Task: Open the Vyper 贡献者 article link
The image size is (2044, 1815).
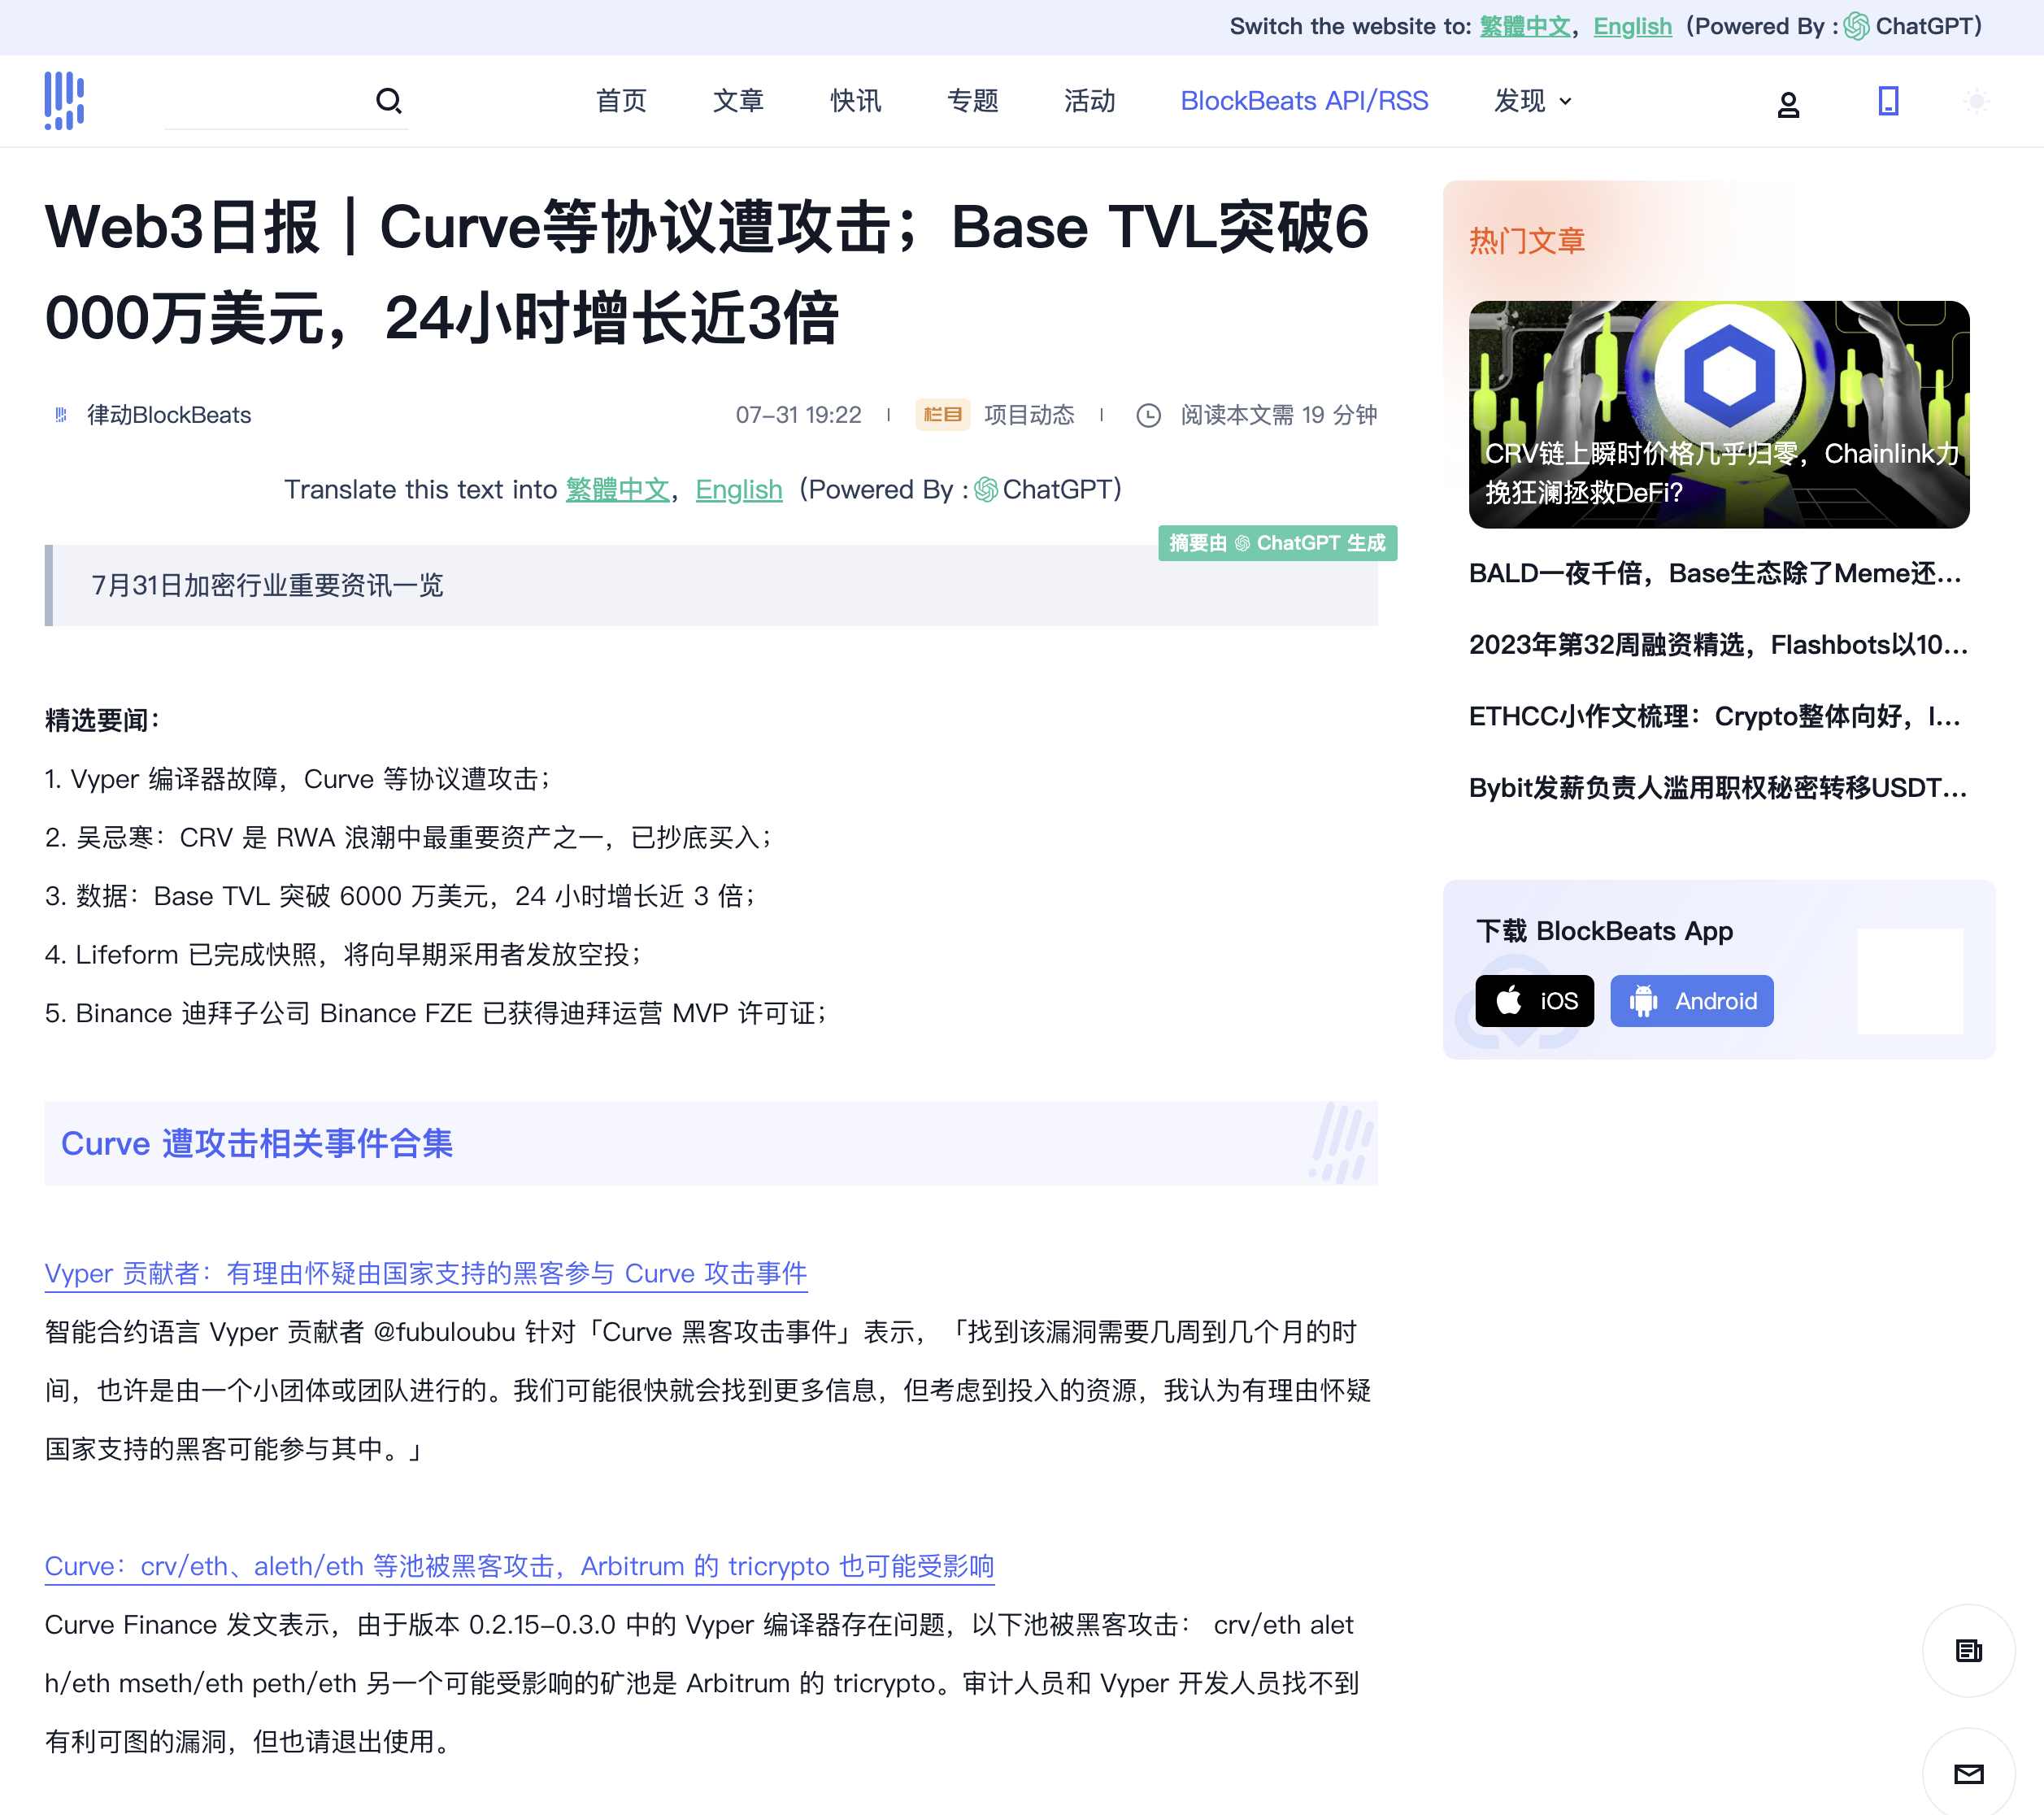Action: click(425, 1273)
